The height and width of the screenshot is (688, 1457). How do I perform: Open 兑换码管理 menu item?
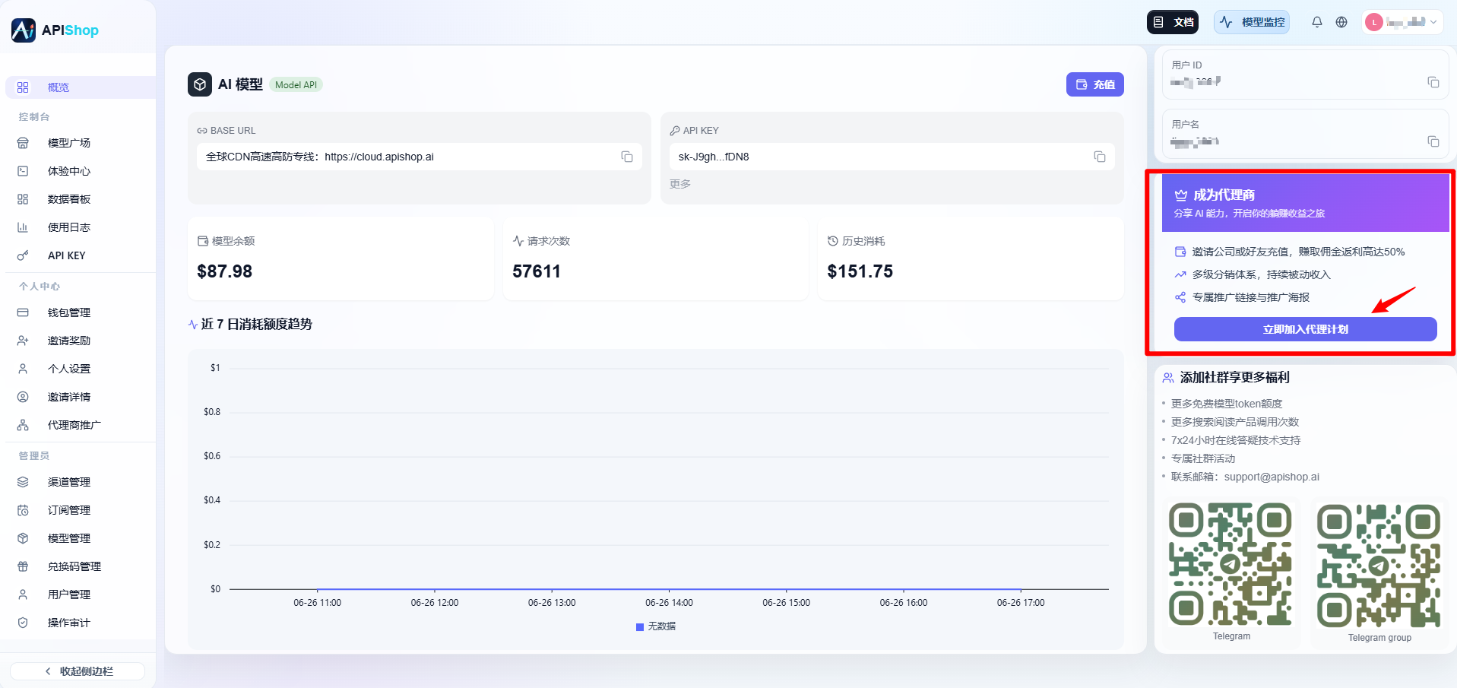[80, 566]
